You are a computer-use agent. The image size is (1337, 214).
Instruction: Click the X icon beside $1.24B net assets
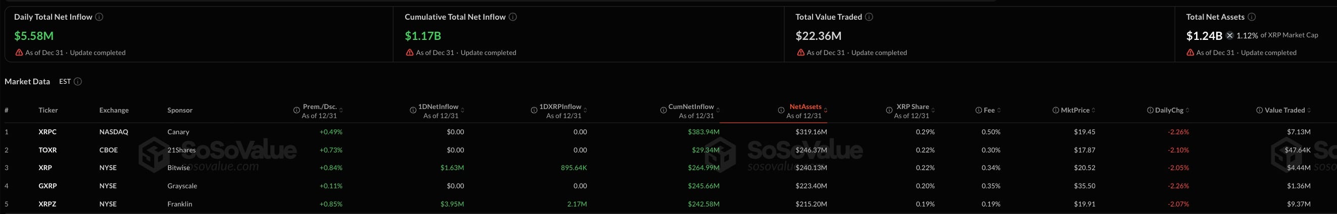[x=1229, y=36]
